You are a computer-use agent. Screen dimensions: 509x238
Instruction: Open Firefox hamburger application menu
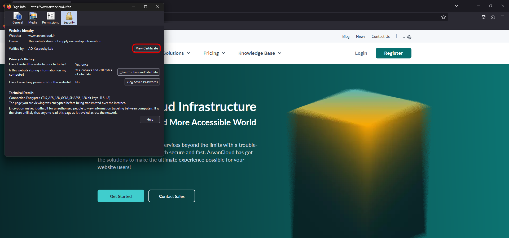pos(503,17)
